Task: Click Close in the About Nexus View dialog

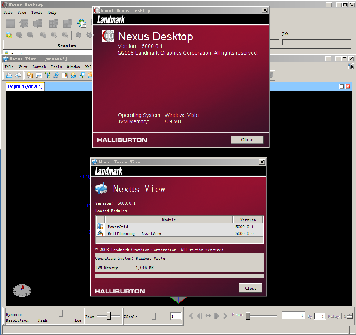Action: pyautogui.click(x=250, y=288)
